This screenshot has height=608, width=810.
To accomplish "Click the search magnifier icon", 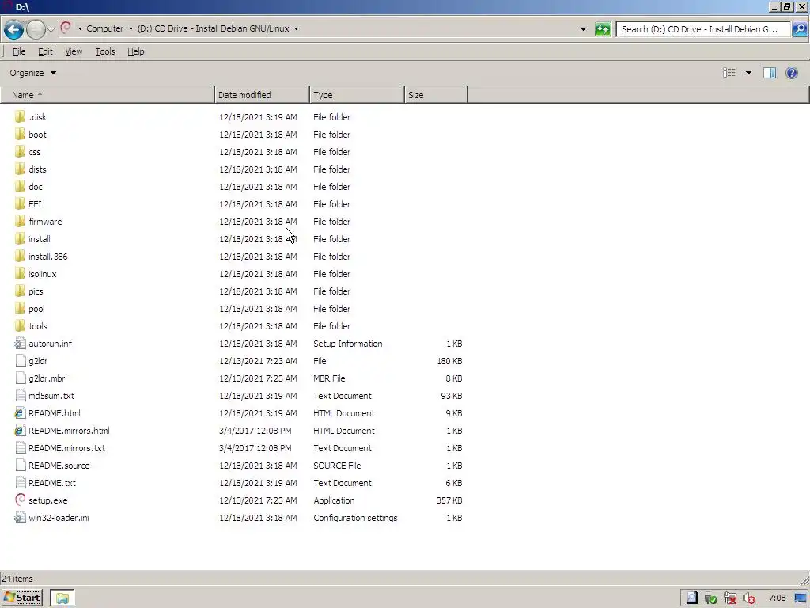I will click(800, 29).
